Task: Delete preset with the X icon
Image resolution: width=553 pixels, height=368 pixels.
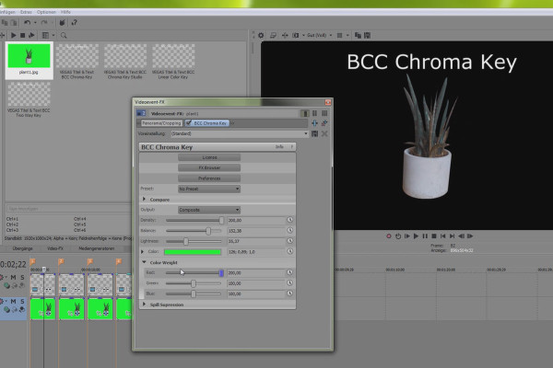Action: pos(324,133)
